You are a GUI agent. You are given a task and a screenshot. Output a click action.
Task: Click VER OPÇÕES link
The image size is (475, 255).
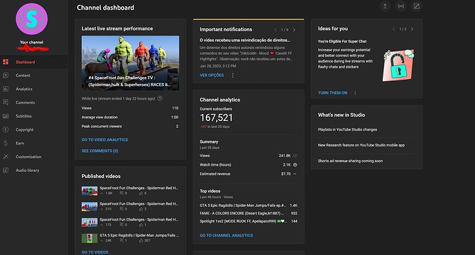tap(212, 76)
